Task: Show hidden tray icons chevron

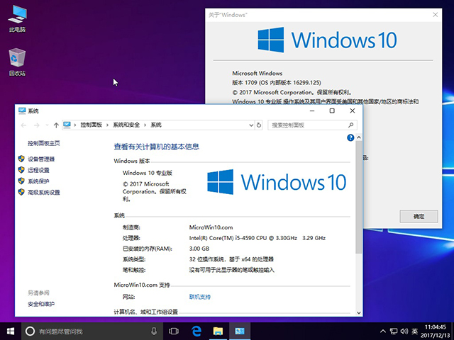Action: click(x=383, y=331)
